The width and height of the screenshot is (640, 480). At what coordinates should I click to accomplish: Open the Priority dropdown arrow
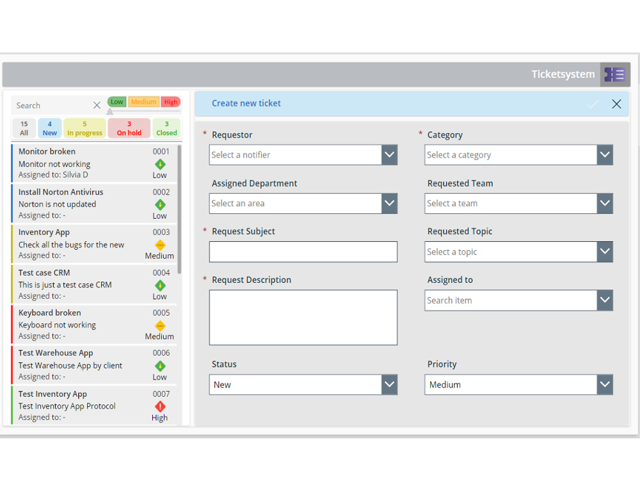[605, 385]
